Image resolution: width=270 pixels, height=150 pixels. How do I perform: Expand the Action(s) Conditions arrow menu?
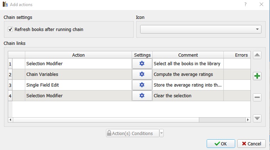click(x=162, y=134)
